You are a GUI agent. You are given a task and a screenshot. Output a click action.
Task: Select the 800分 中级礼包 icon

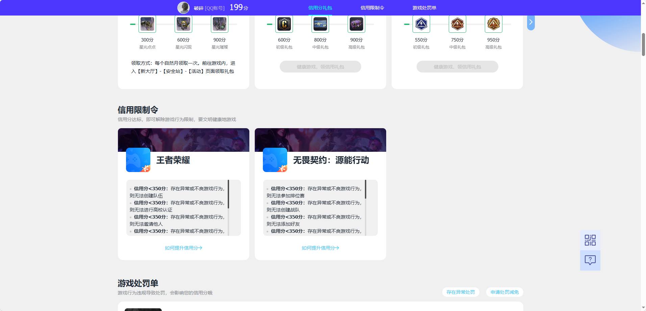[320, 24]
